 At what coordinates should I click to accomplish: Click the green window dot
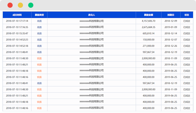(x=31, y=5)
